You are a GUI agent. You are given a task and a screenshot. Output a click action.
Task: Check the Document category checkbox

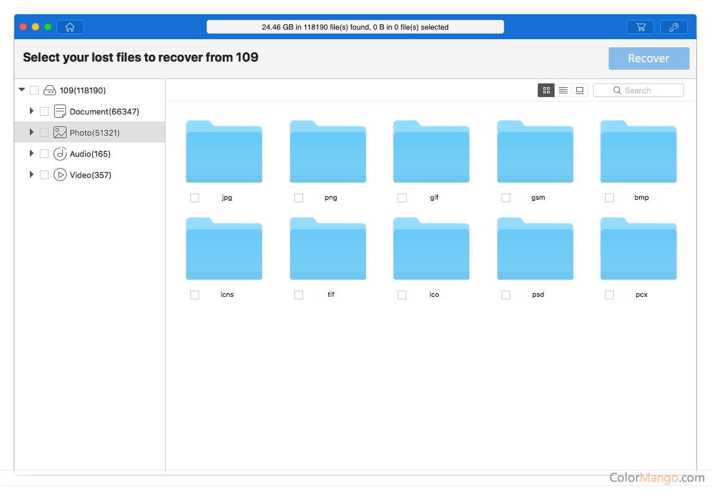pos(44,111)
